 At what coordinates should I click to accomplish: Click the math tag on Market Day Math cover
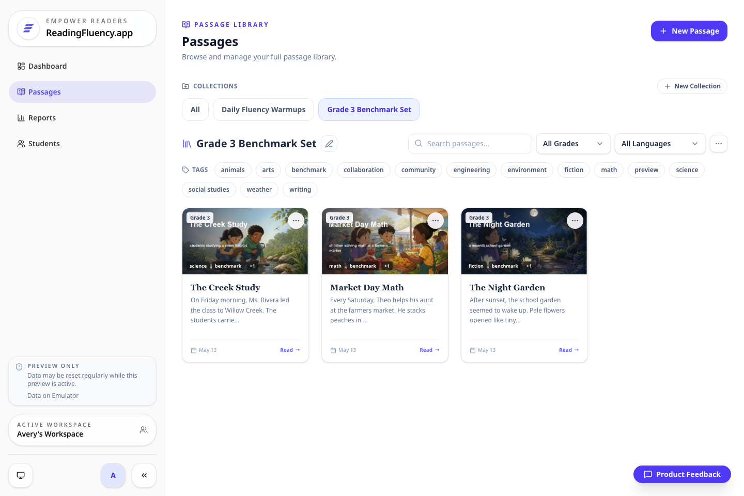(335, 266)
